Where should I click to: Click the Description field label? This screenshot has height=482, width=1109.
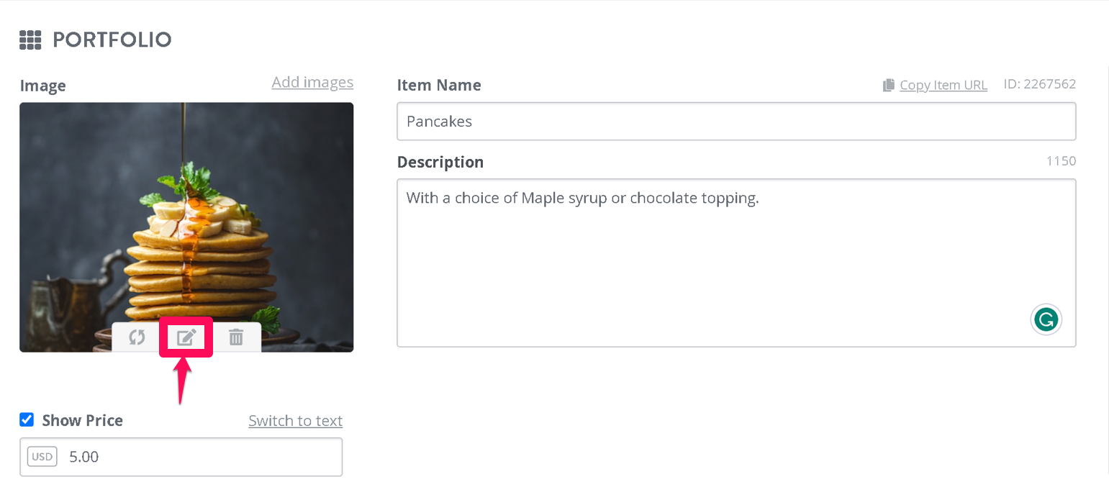point(440,163)
